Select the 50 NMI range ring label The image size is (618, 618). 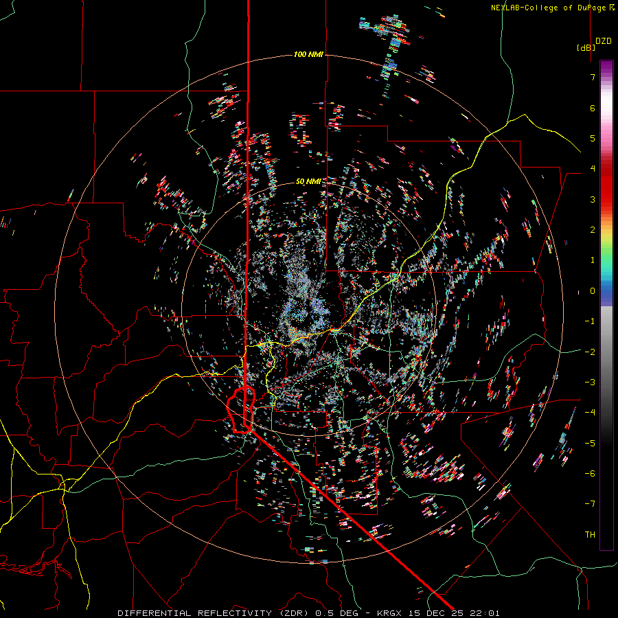click(308, 181)
